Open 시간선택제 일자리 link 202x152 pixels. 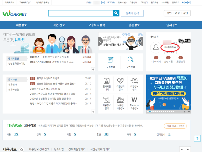click(100, 149)
